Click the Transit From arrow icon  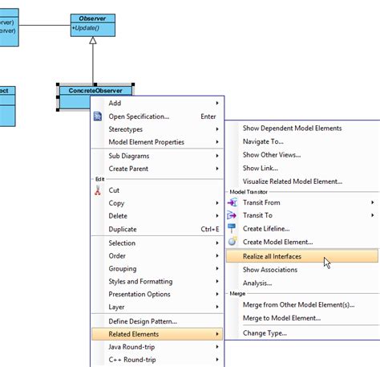(232, 202)
